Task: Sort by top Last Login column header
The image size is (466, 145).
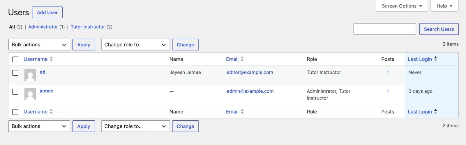Action: [420, 59]
